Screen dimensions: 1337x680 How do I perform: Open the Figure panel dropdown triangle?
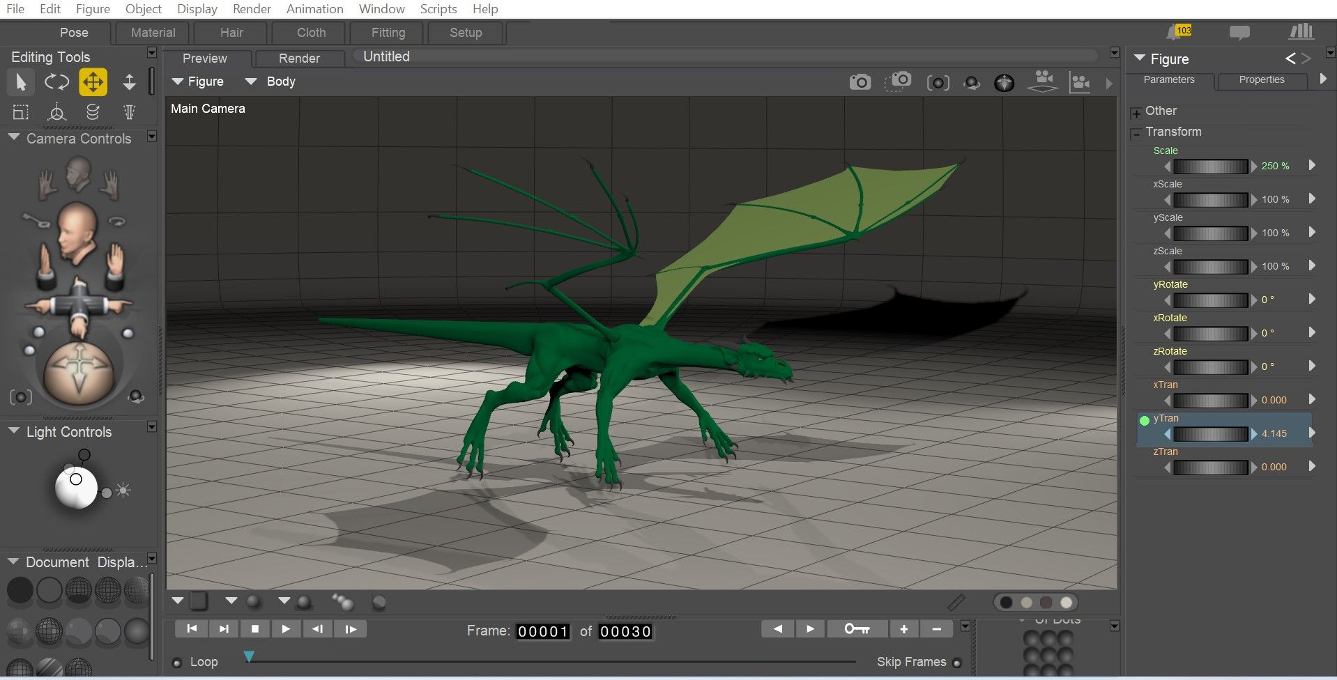pyautogui.click(x=1140, y=59)
